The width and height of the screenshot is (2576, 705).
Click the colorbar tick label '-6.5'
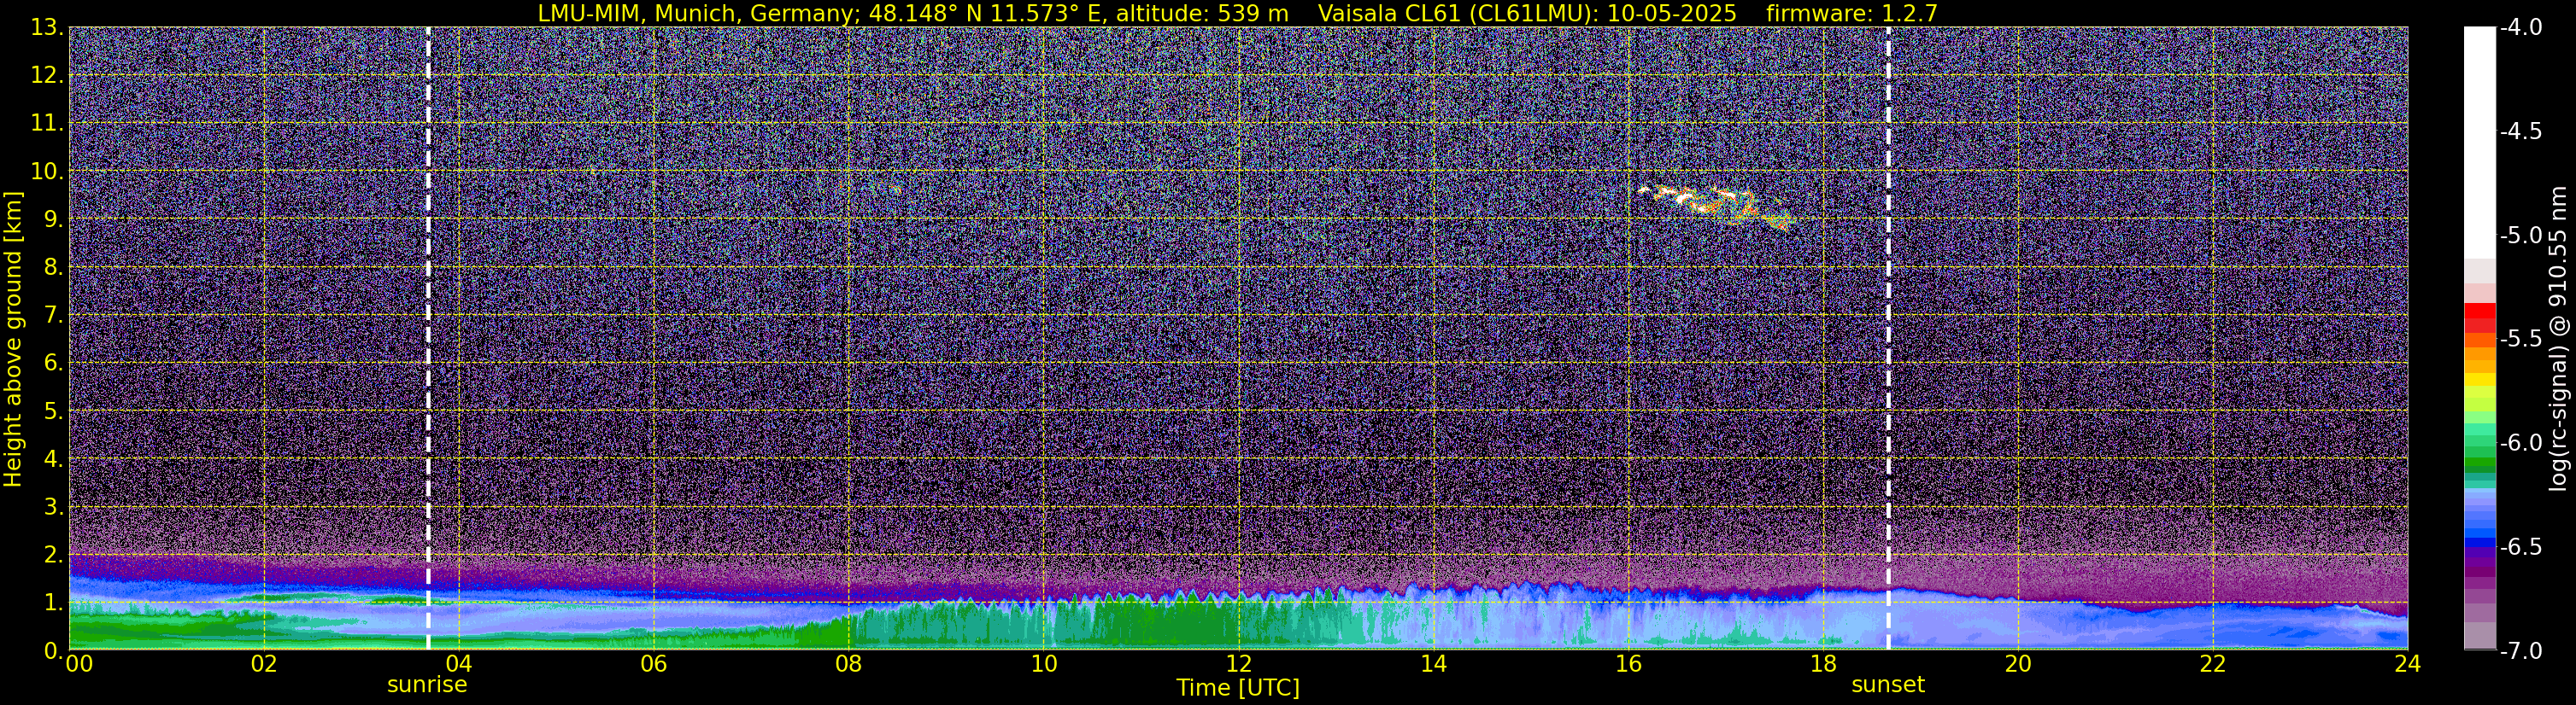pos(2521,547)
